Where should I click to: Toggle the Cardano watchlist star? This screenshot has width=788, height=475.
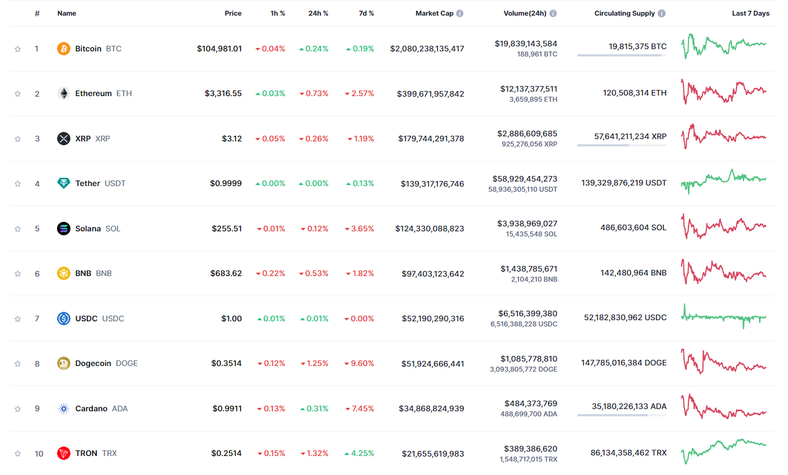coord(18,408)
